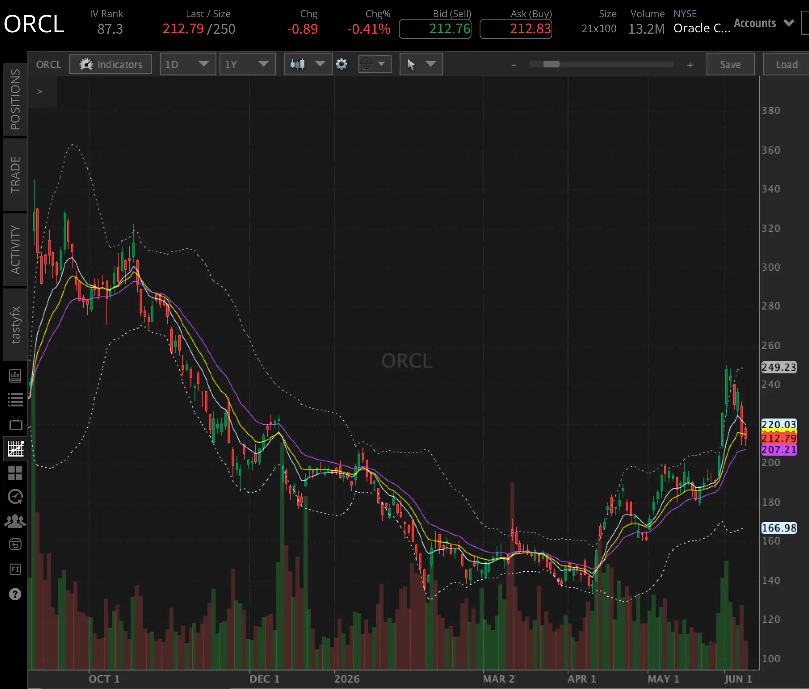Open the TV live video sidebar icon
The image size is (809, 689).
(15, 423)
